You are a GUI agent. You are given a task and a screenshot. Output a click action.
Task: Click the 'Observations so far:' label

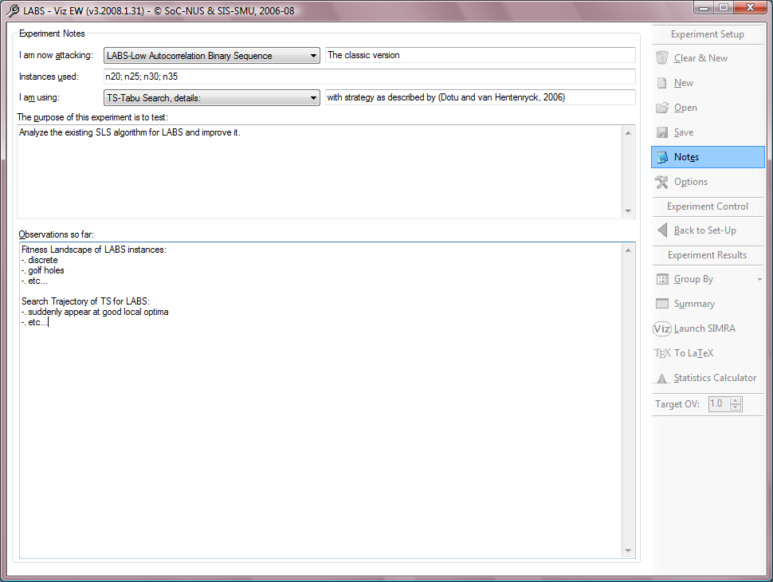click(57, 234)
